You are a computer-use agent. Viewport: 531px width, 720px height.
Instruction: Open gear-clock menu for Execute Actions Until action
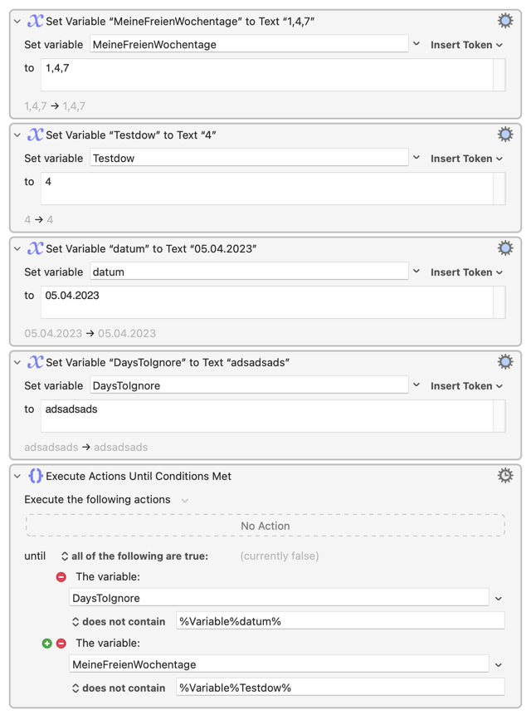[x=505, y=476]
